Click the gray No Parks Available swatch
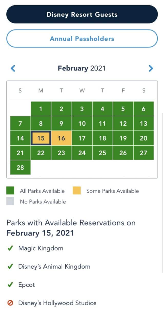The image size is (164, 314). 11,201
